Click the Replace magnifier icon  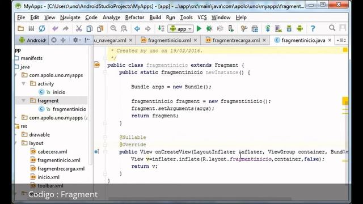point(124,28)
